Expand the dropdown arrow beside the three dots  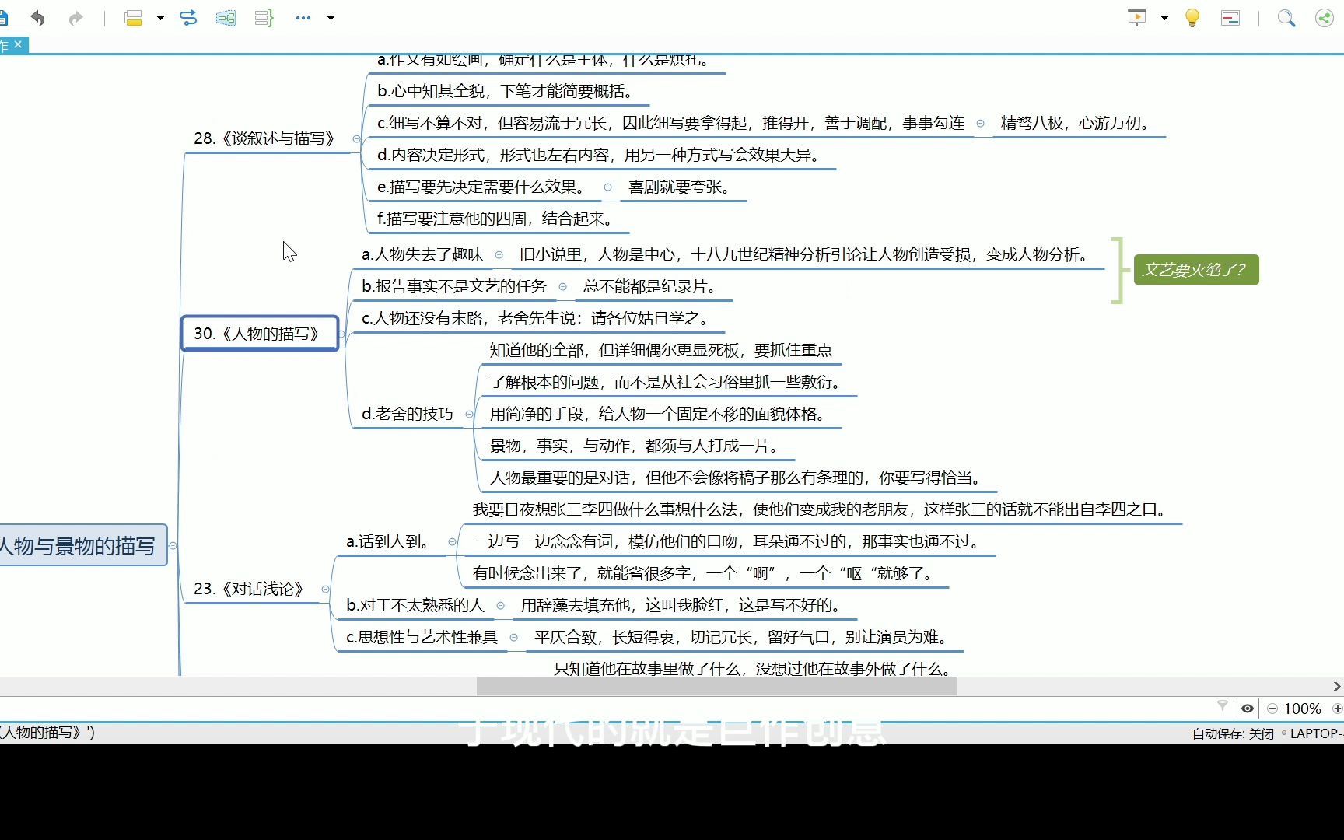point(331,17)
